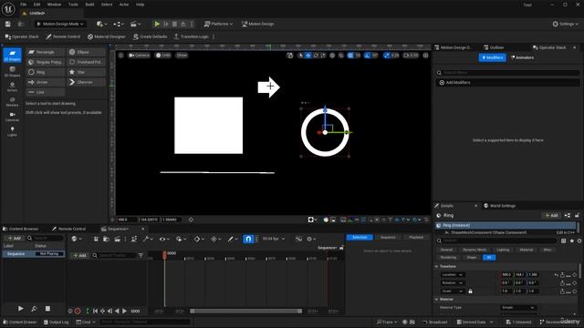Open Derived Data dropdown in status bar
The width and height of the screenshot is (584, 328).
[x=474, y=322]
